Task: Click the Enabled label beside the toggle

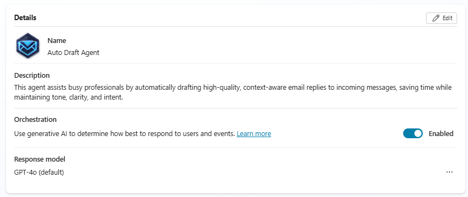Action: coord(441,133)
